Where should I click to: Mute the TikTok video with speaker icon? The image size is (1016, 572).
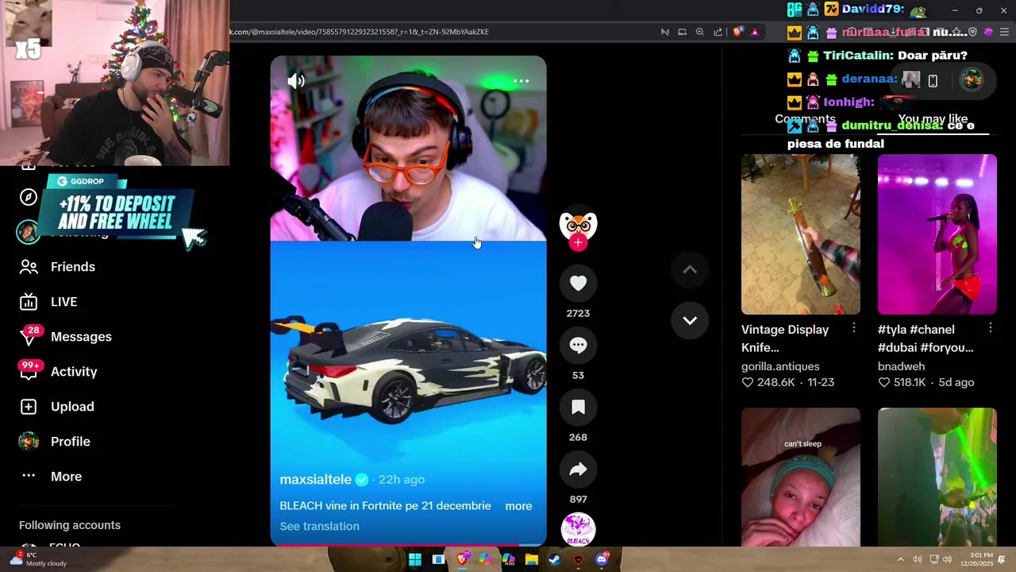(296, 81)
